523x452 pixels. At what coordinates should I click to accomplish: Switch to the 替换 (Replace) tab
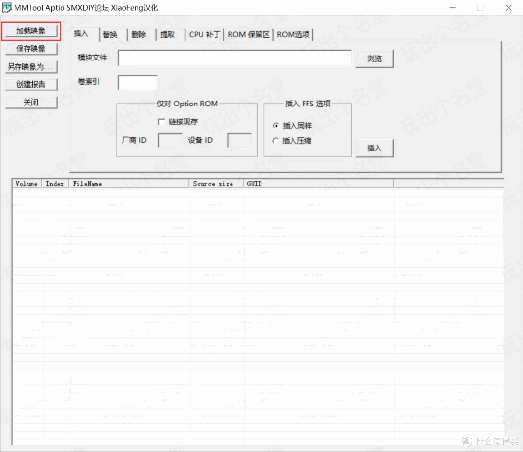point(110,35)
